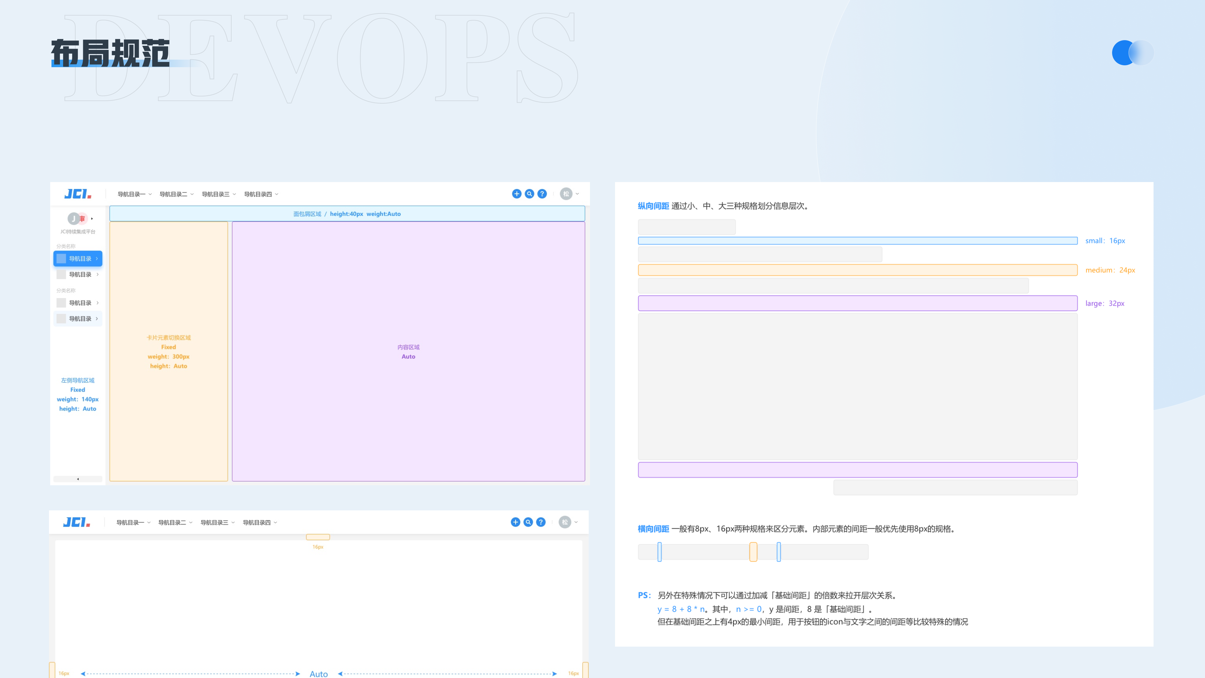Click the search icon in upper mockup header

(x=529, y=194)
